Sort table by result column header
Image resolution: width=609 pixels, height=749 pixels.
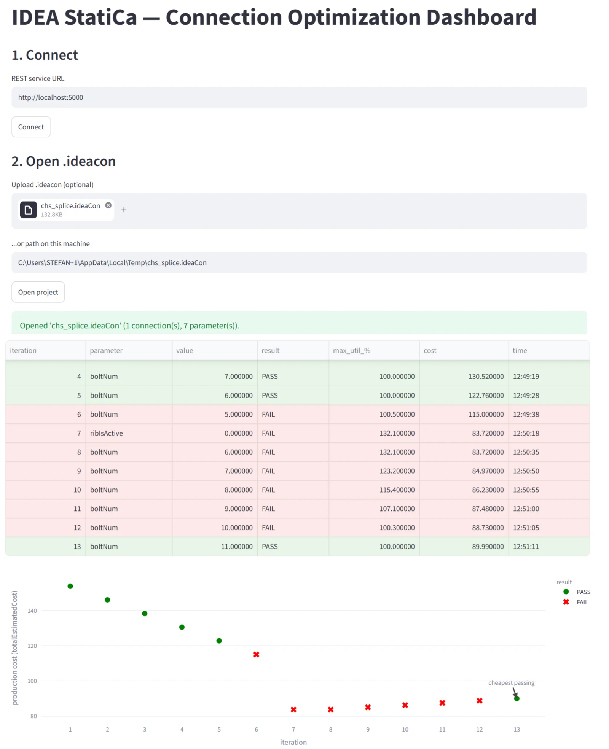(293, 350)
